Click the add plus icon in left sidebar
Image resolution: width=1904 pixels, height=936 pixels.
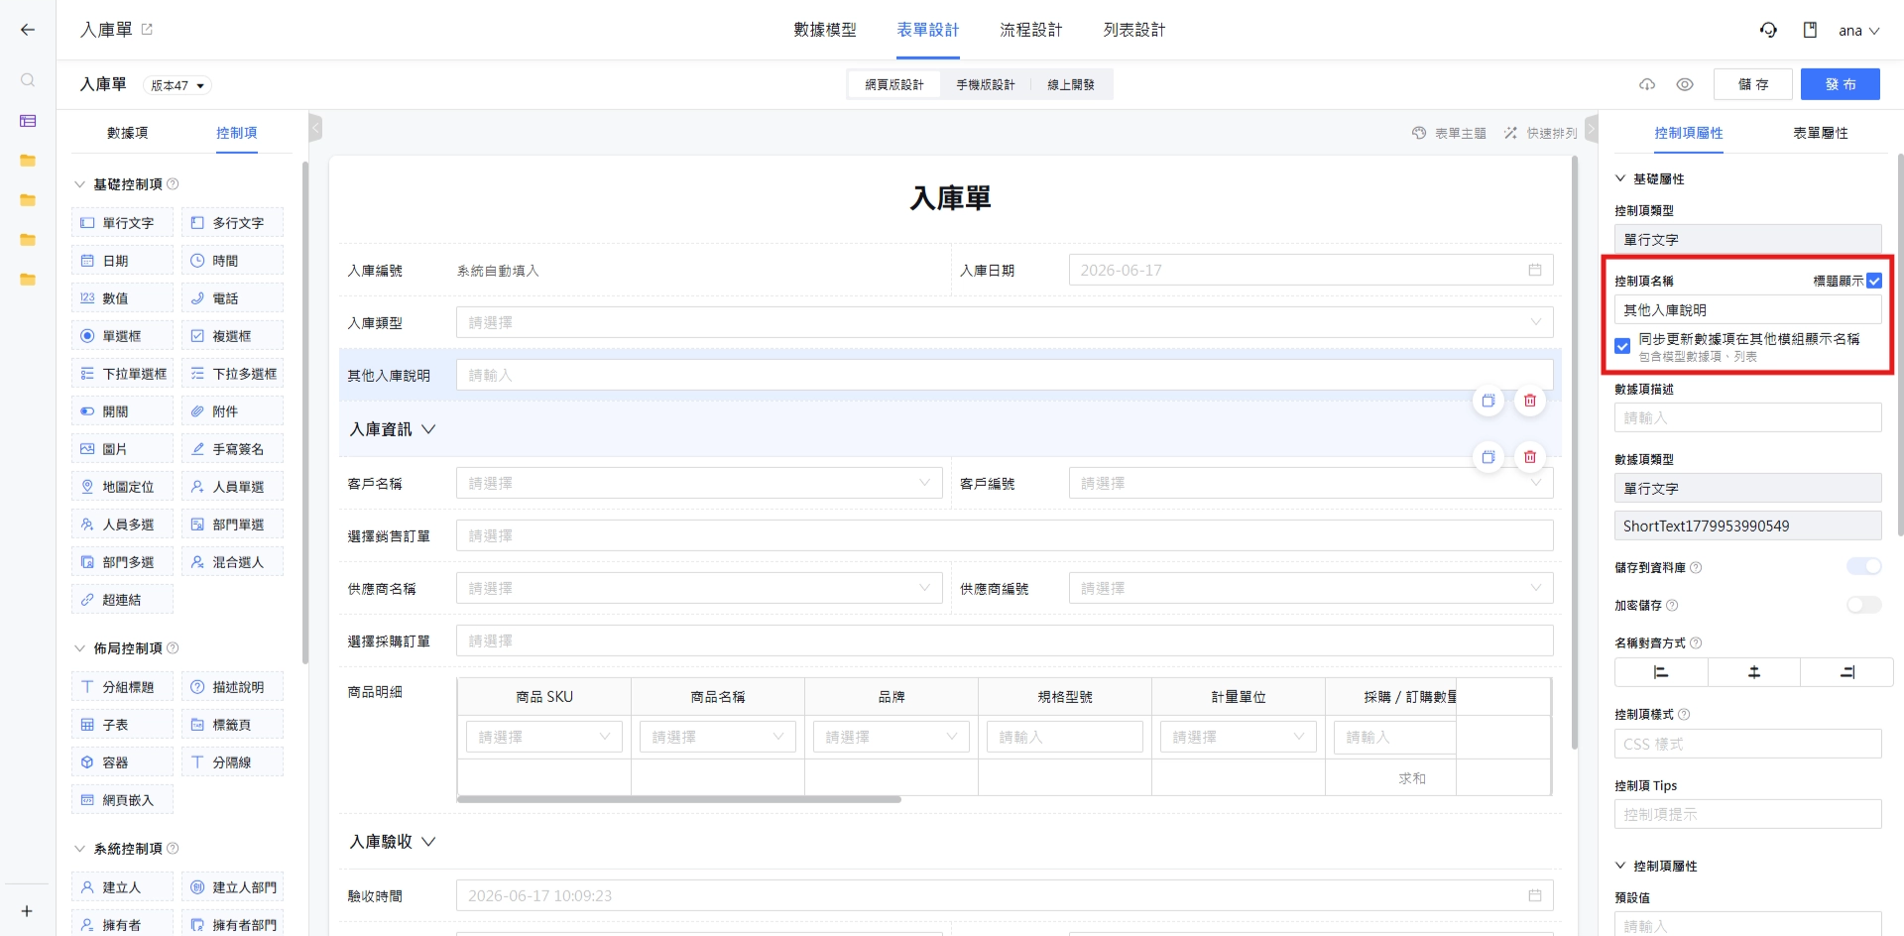coord(27,911)
